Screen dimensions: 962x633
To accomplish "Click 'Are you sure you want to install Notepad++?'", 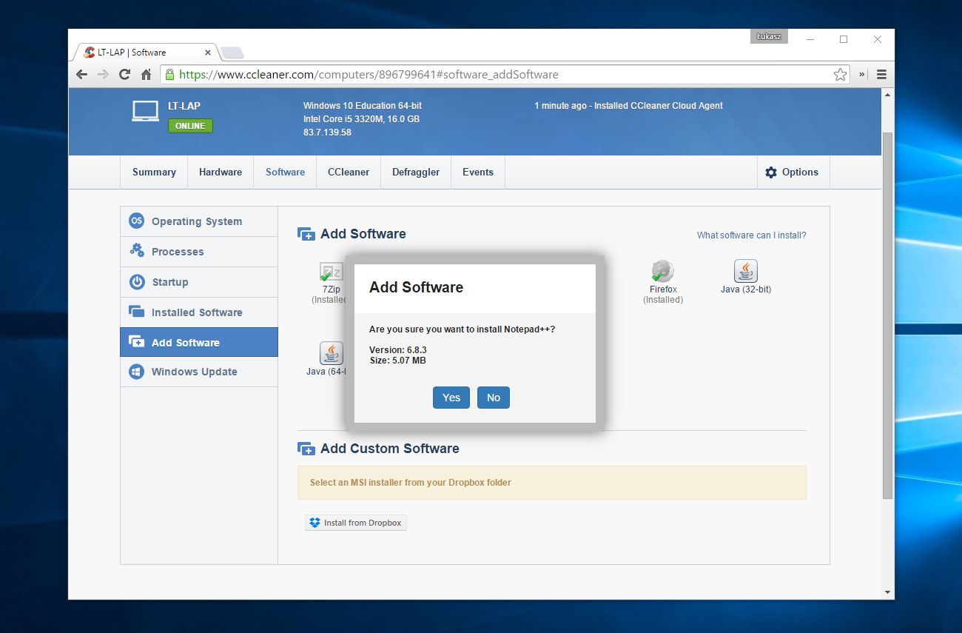I will tap(462, 329).
